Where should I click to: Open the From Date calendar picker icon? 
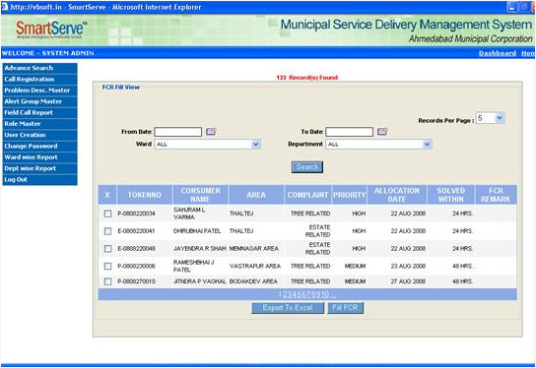[x=211, y=132]
